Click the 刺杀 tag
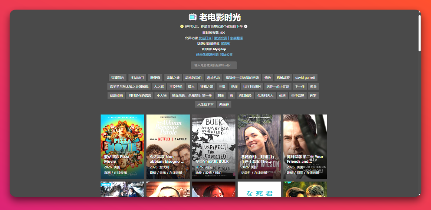The image size is (431, 210). pos(221,96)
